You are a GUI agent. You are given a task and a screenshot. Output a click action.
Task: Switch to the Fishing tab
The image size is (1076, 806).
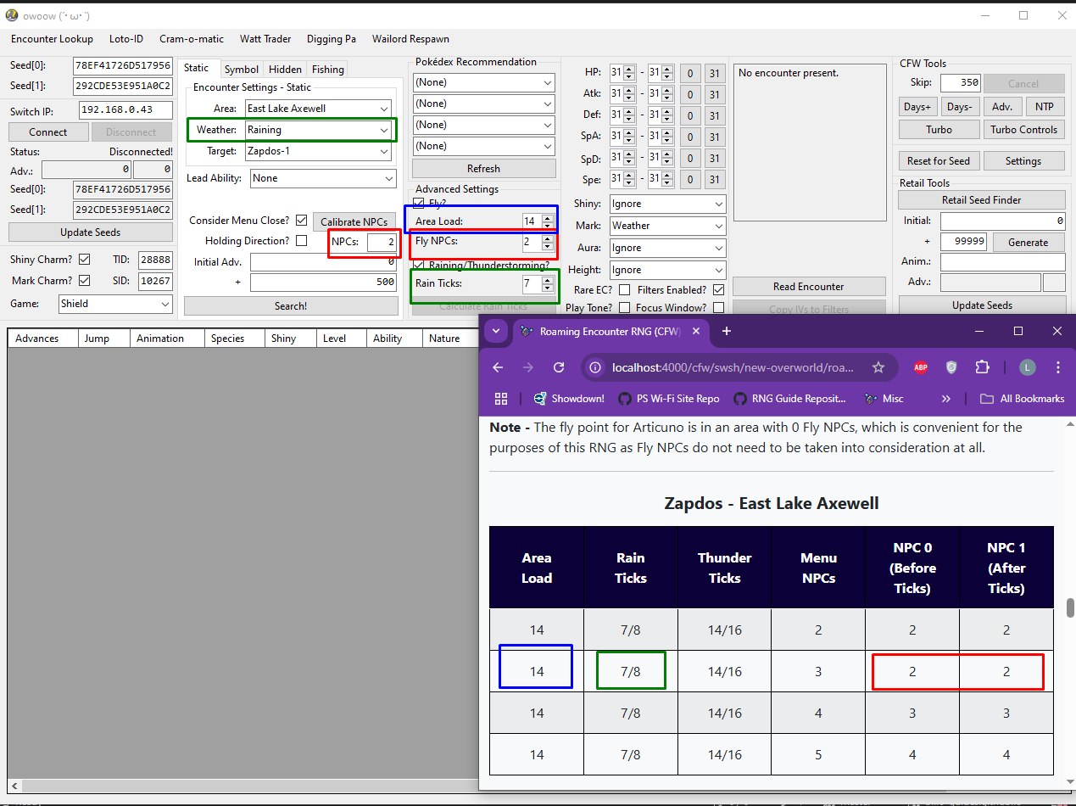(327, 70)
